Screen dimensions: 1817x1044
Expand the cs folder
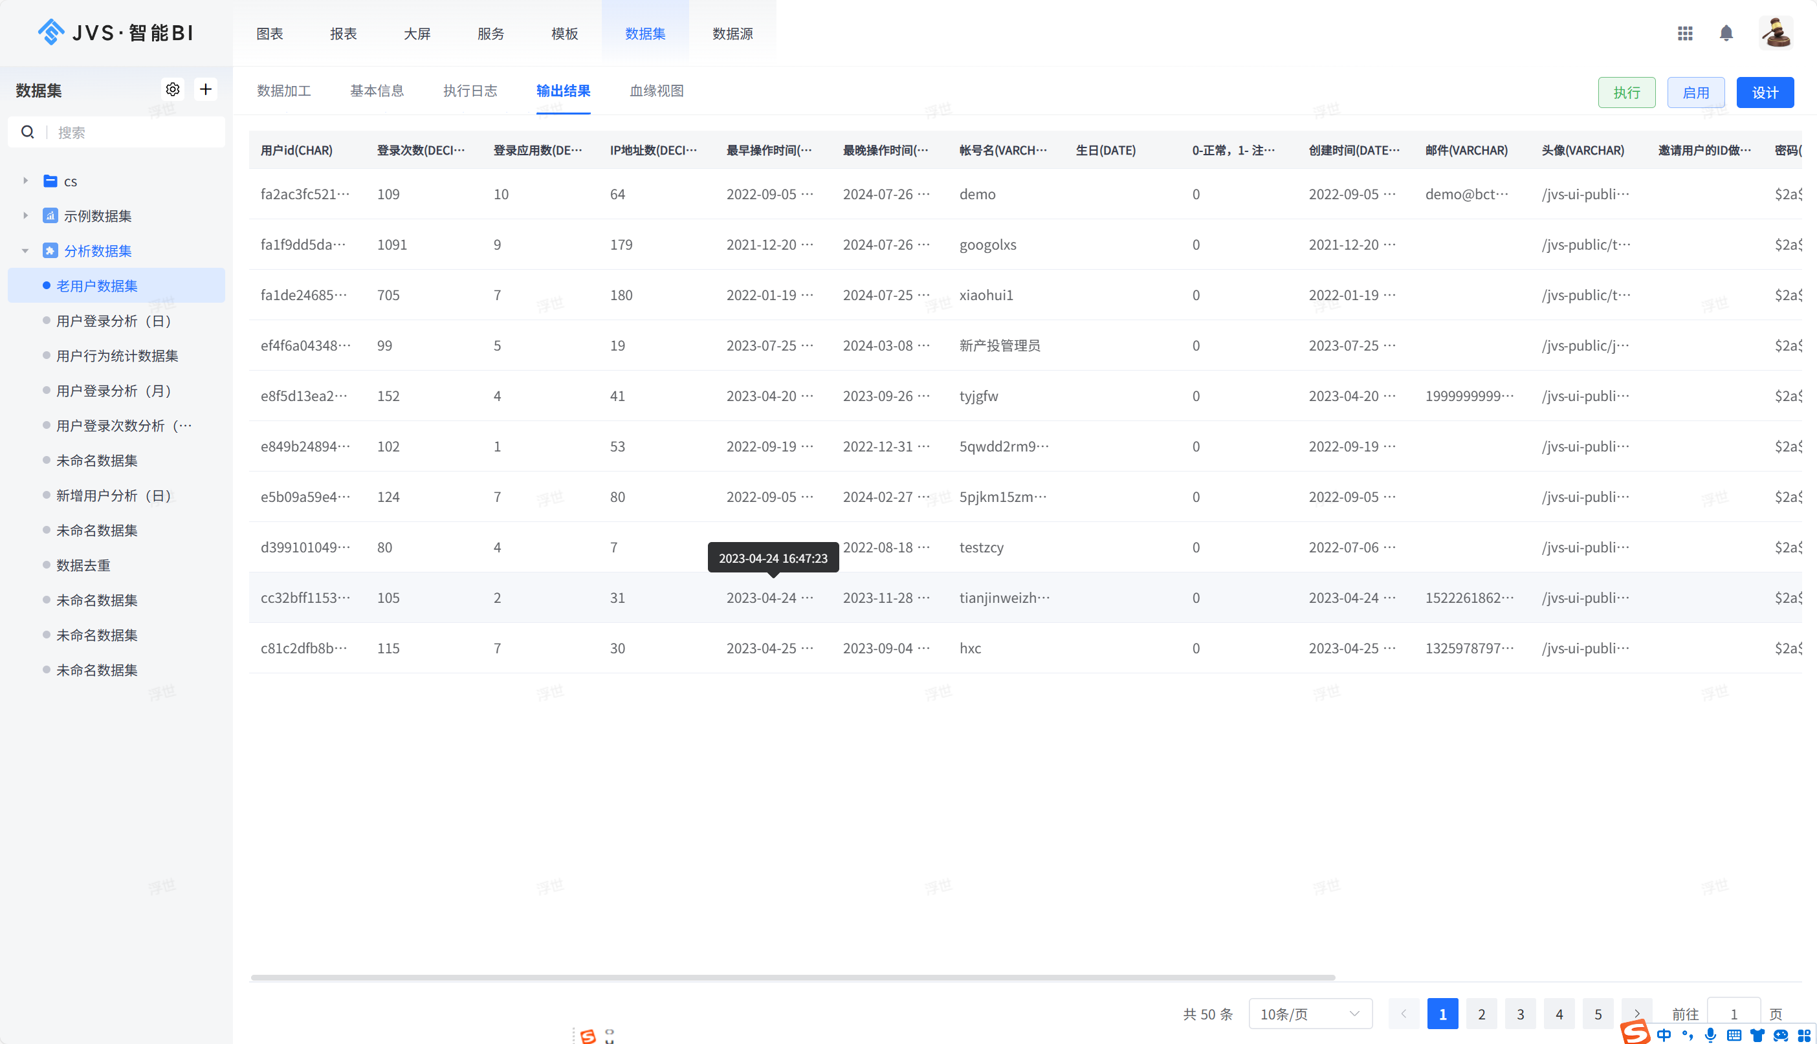pyautogui.click(x=25, y=180)
